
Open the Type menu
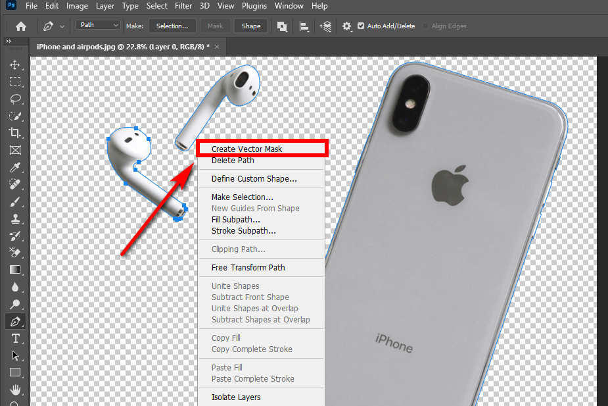click(130, 6)
